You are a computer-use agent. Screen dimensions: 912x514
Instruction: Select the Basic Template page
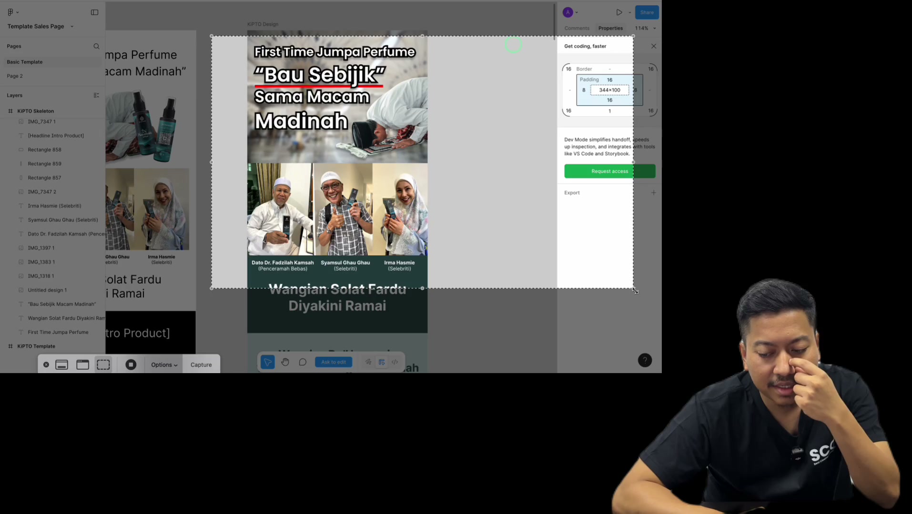click(x=52, y=62)
